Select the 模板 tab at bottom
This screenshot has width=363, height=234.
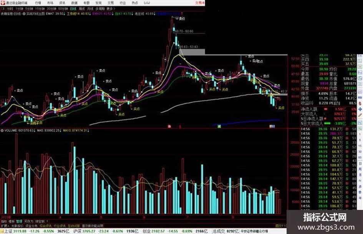pyautogui.click(x=12, y=221)
